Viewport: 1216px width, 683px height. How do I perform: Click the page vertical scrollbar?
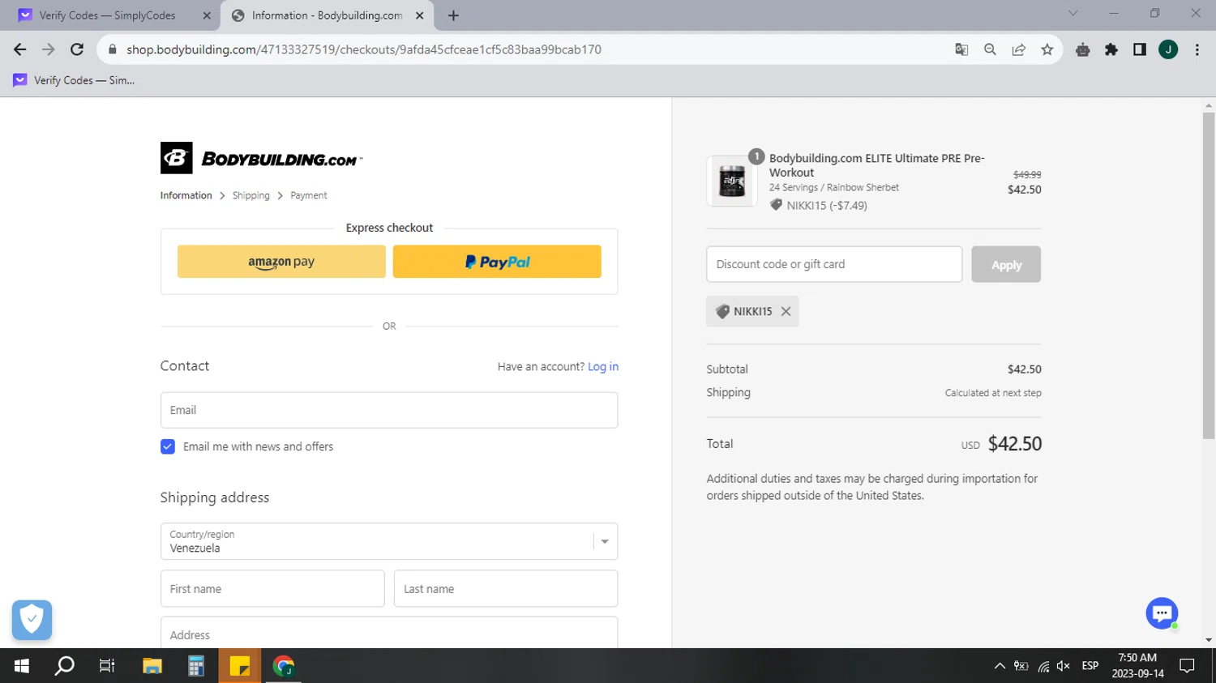[1209, 275]
